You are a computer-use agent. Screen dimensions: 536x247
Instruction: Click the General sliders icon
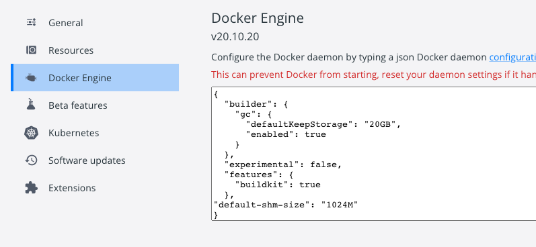pyautogui.click(x=31, y=23)
